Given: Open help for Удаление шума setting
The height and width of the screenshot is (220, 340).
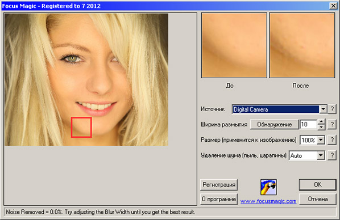Looking at the screenshot, I should coord(332,155).
